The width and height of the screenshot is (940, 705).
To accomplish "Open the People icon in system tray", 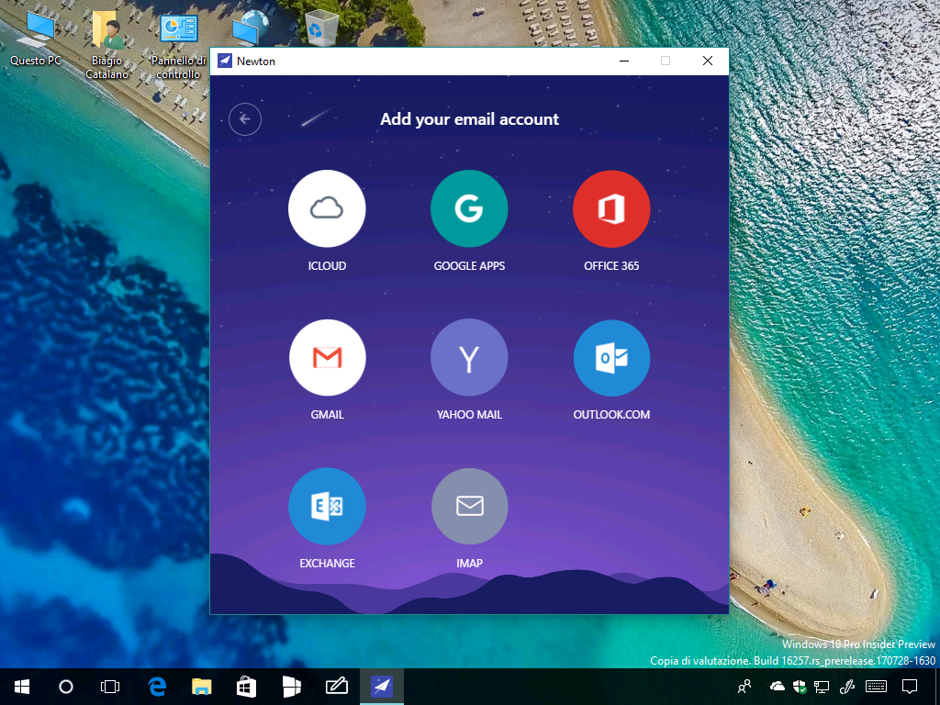I will pyautogui.click(x=744, y=687).
